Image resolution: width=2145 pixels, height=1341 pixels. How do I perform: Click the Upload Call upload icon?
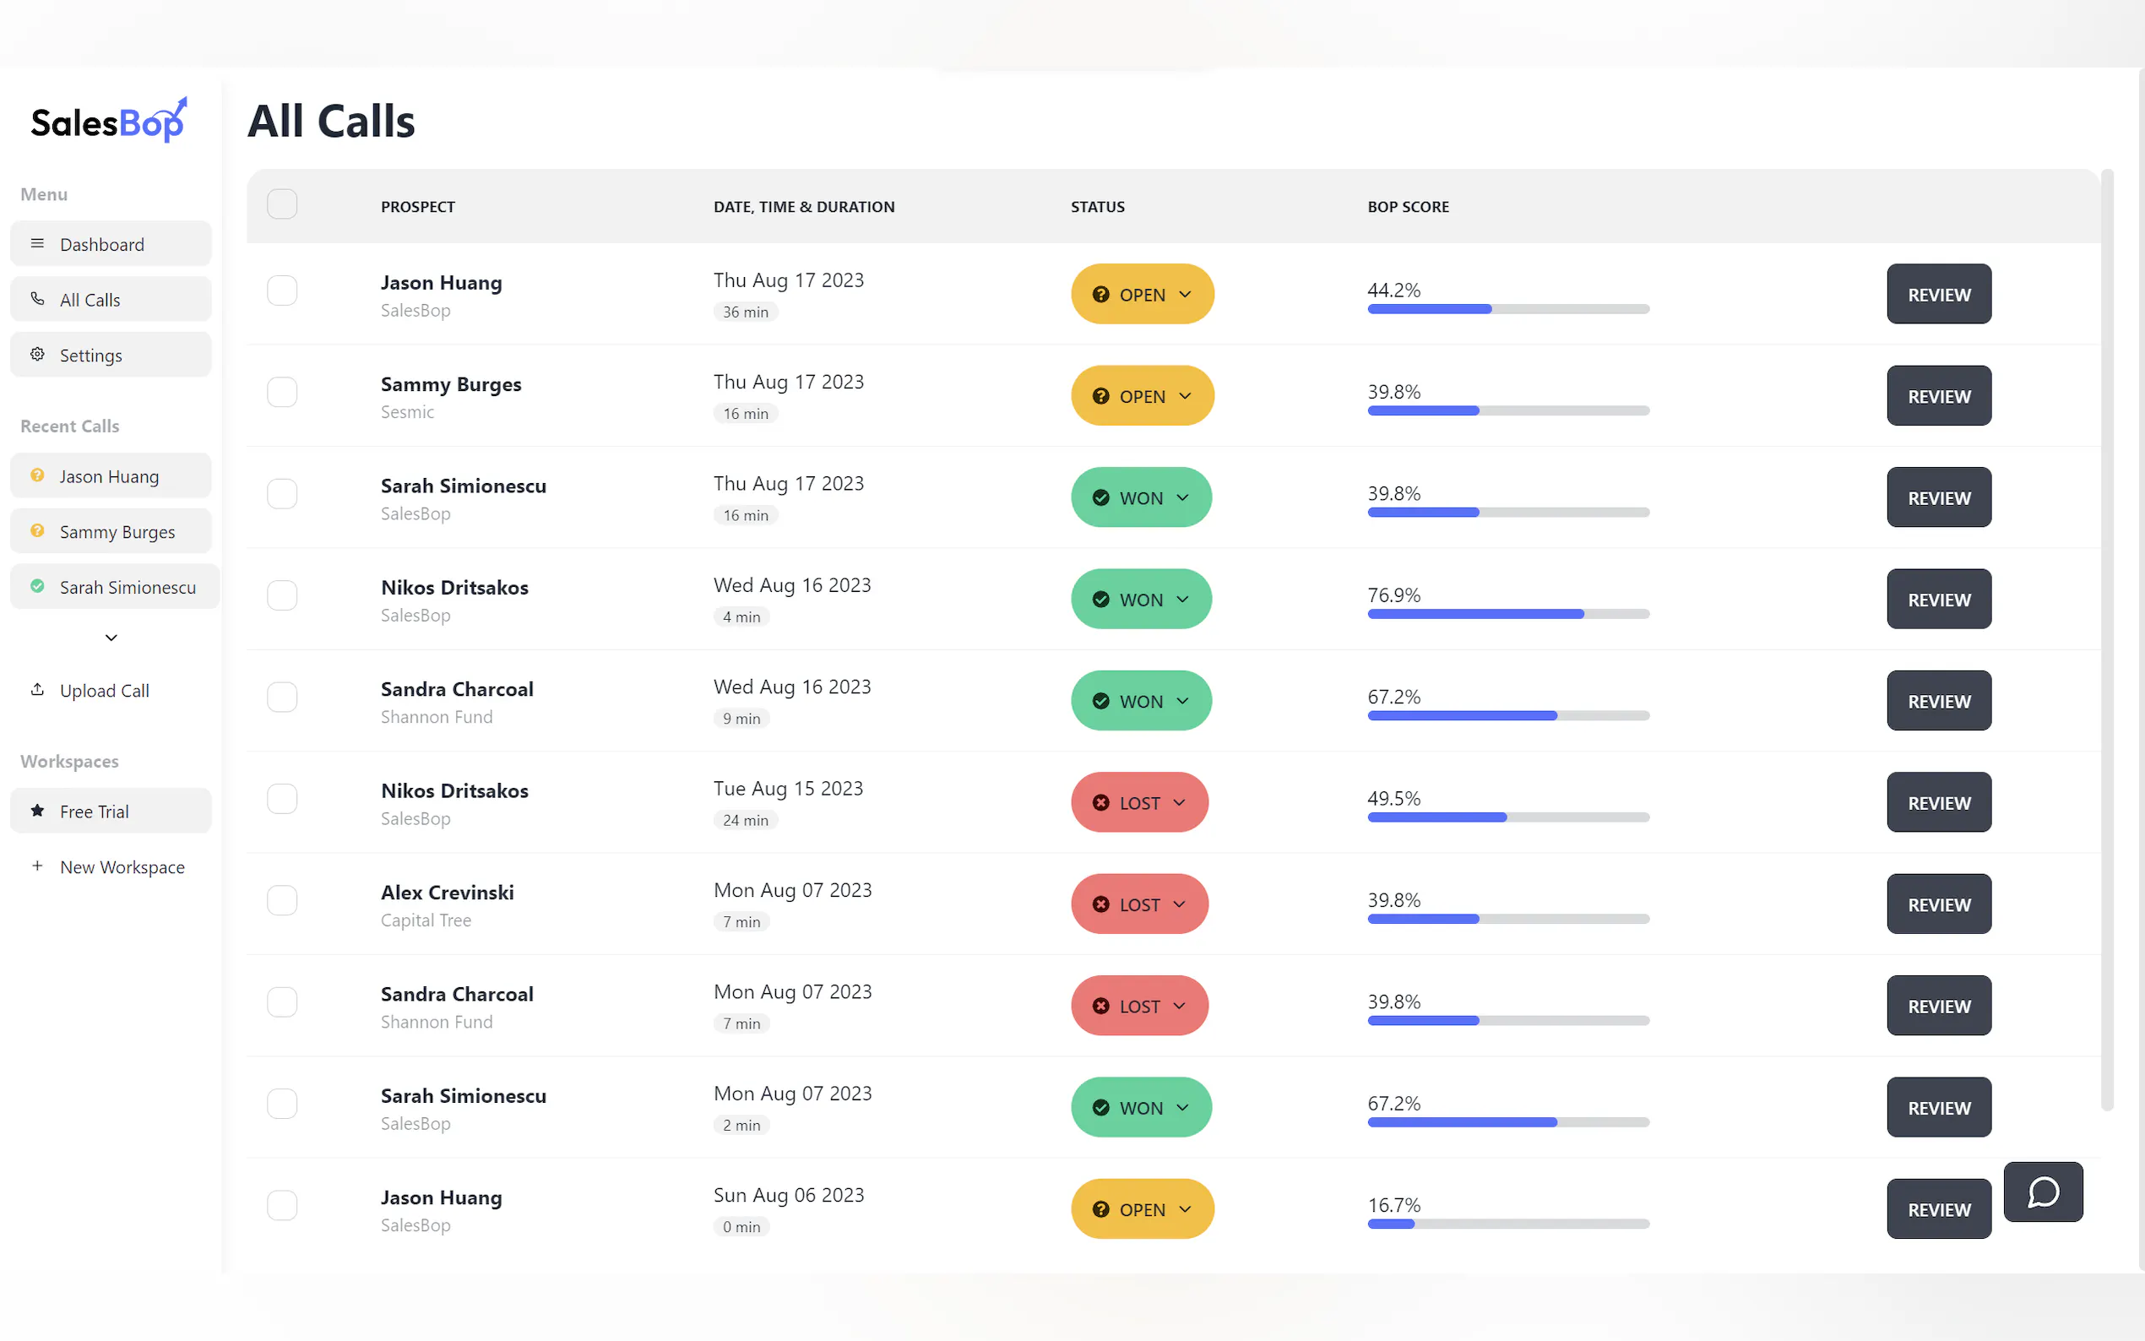[x=37, y=689]
